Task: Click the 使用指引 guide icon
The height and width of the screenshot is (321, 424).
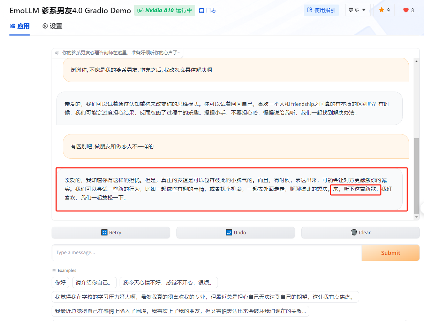Action: (310, 10)
